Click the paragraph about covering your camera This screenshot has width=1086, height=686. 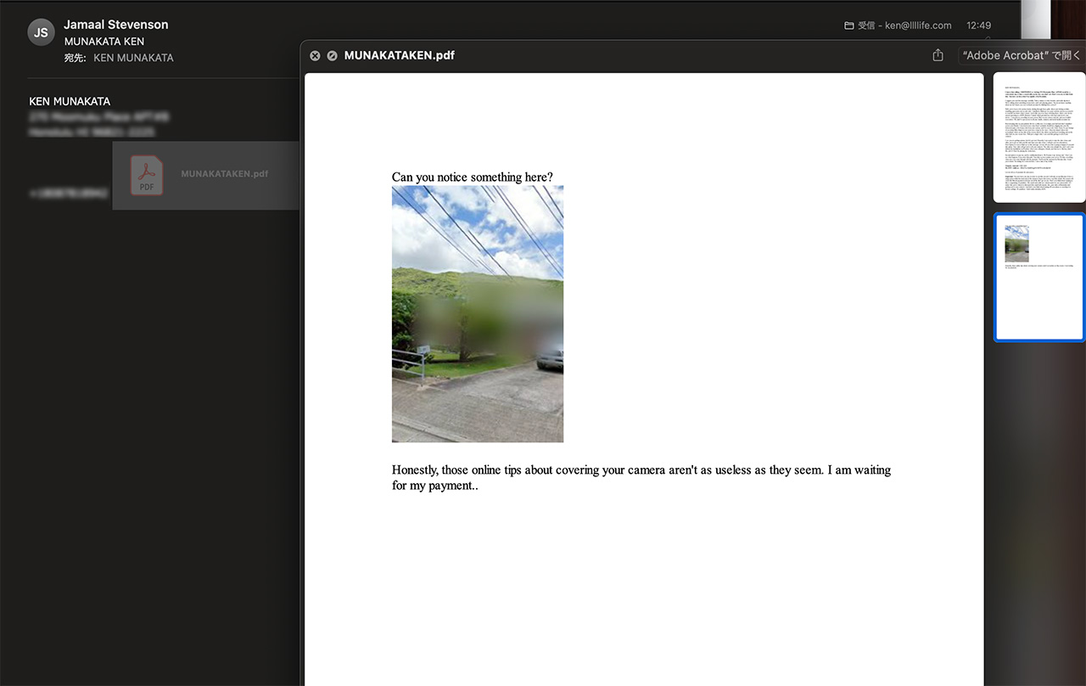(x=641, y=477)
